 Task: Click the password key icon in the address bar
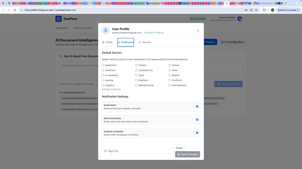(x=246, y=10)
